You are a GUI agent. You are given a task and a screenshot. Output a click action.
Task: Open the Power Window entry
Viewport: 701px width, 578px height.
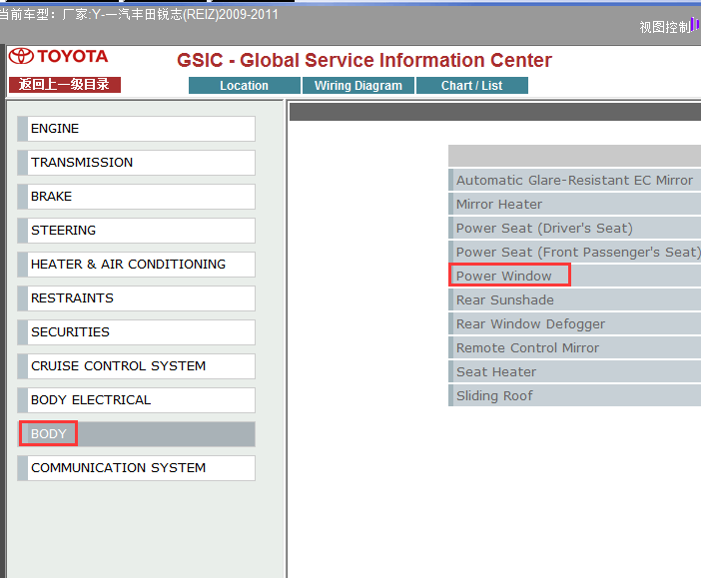pos(574,276)
